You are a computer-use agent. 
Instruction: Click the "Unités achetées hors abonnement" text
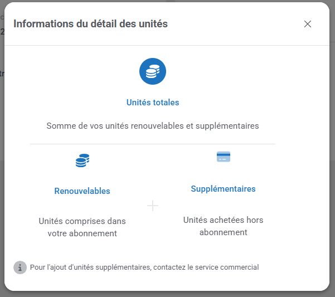pos(223,226)
